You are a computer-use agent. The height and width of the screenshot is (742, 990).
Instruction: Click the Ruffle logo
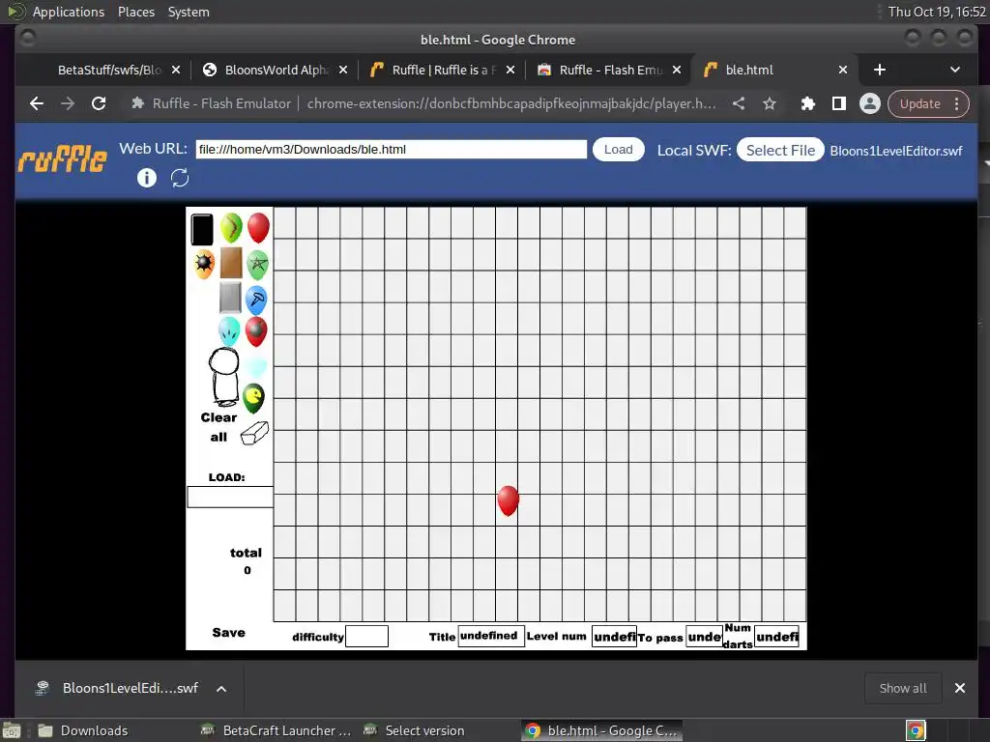pyautogui.click(x=63, y=158)
